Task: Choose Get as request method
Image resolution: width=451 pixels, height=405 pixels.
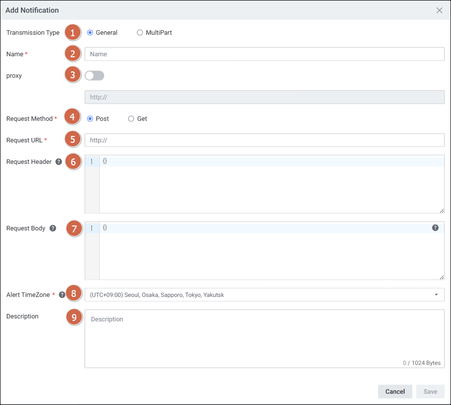Action: 131,119
